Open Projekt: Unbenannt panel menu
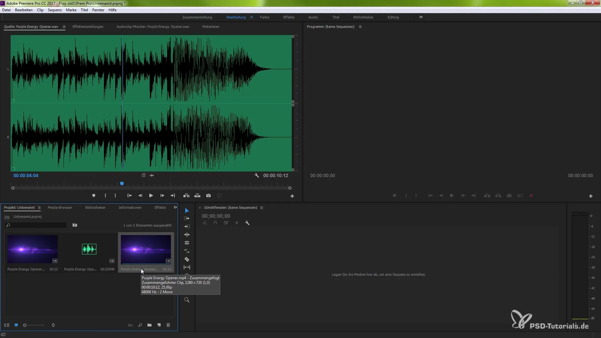This screenshot has height=338, width=601. [x=39, y=208]
